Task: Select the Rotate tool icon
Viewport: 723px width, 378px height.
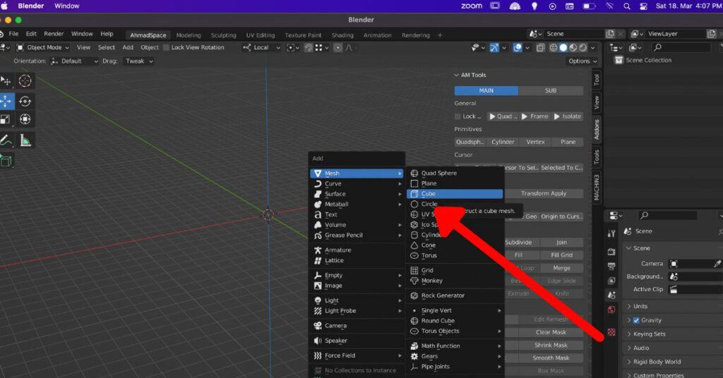Action: 25,101
